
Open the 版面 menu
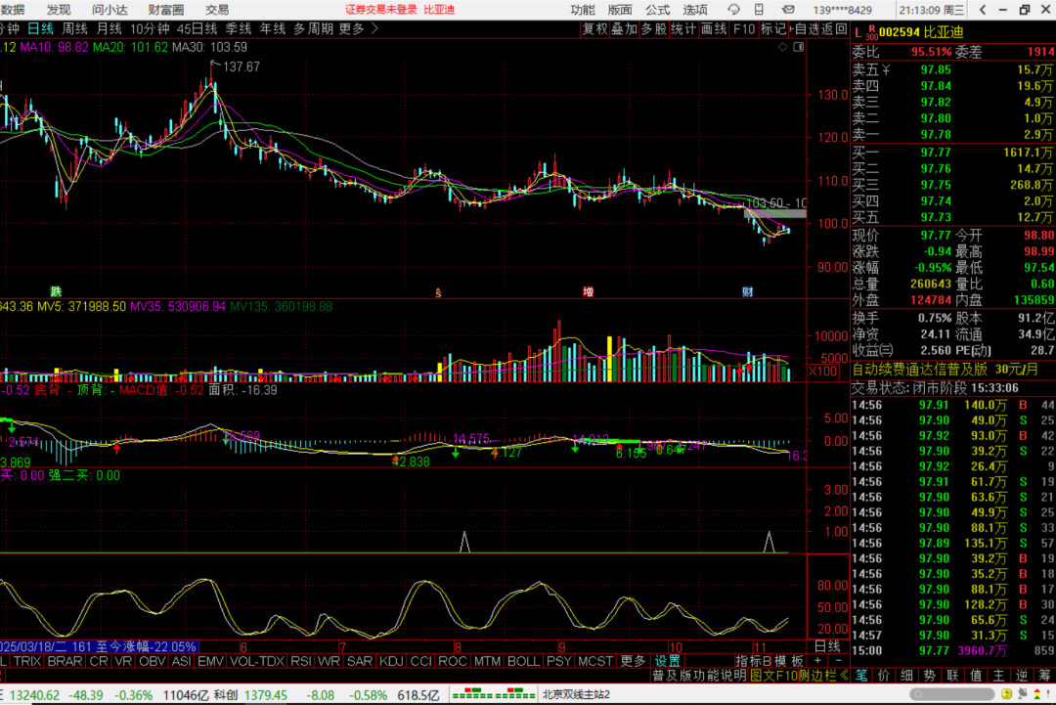click(620, 10)
